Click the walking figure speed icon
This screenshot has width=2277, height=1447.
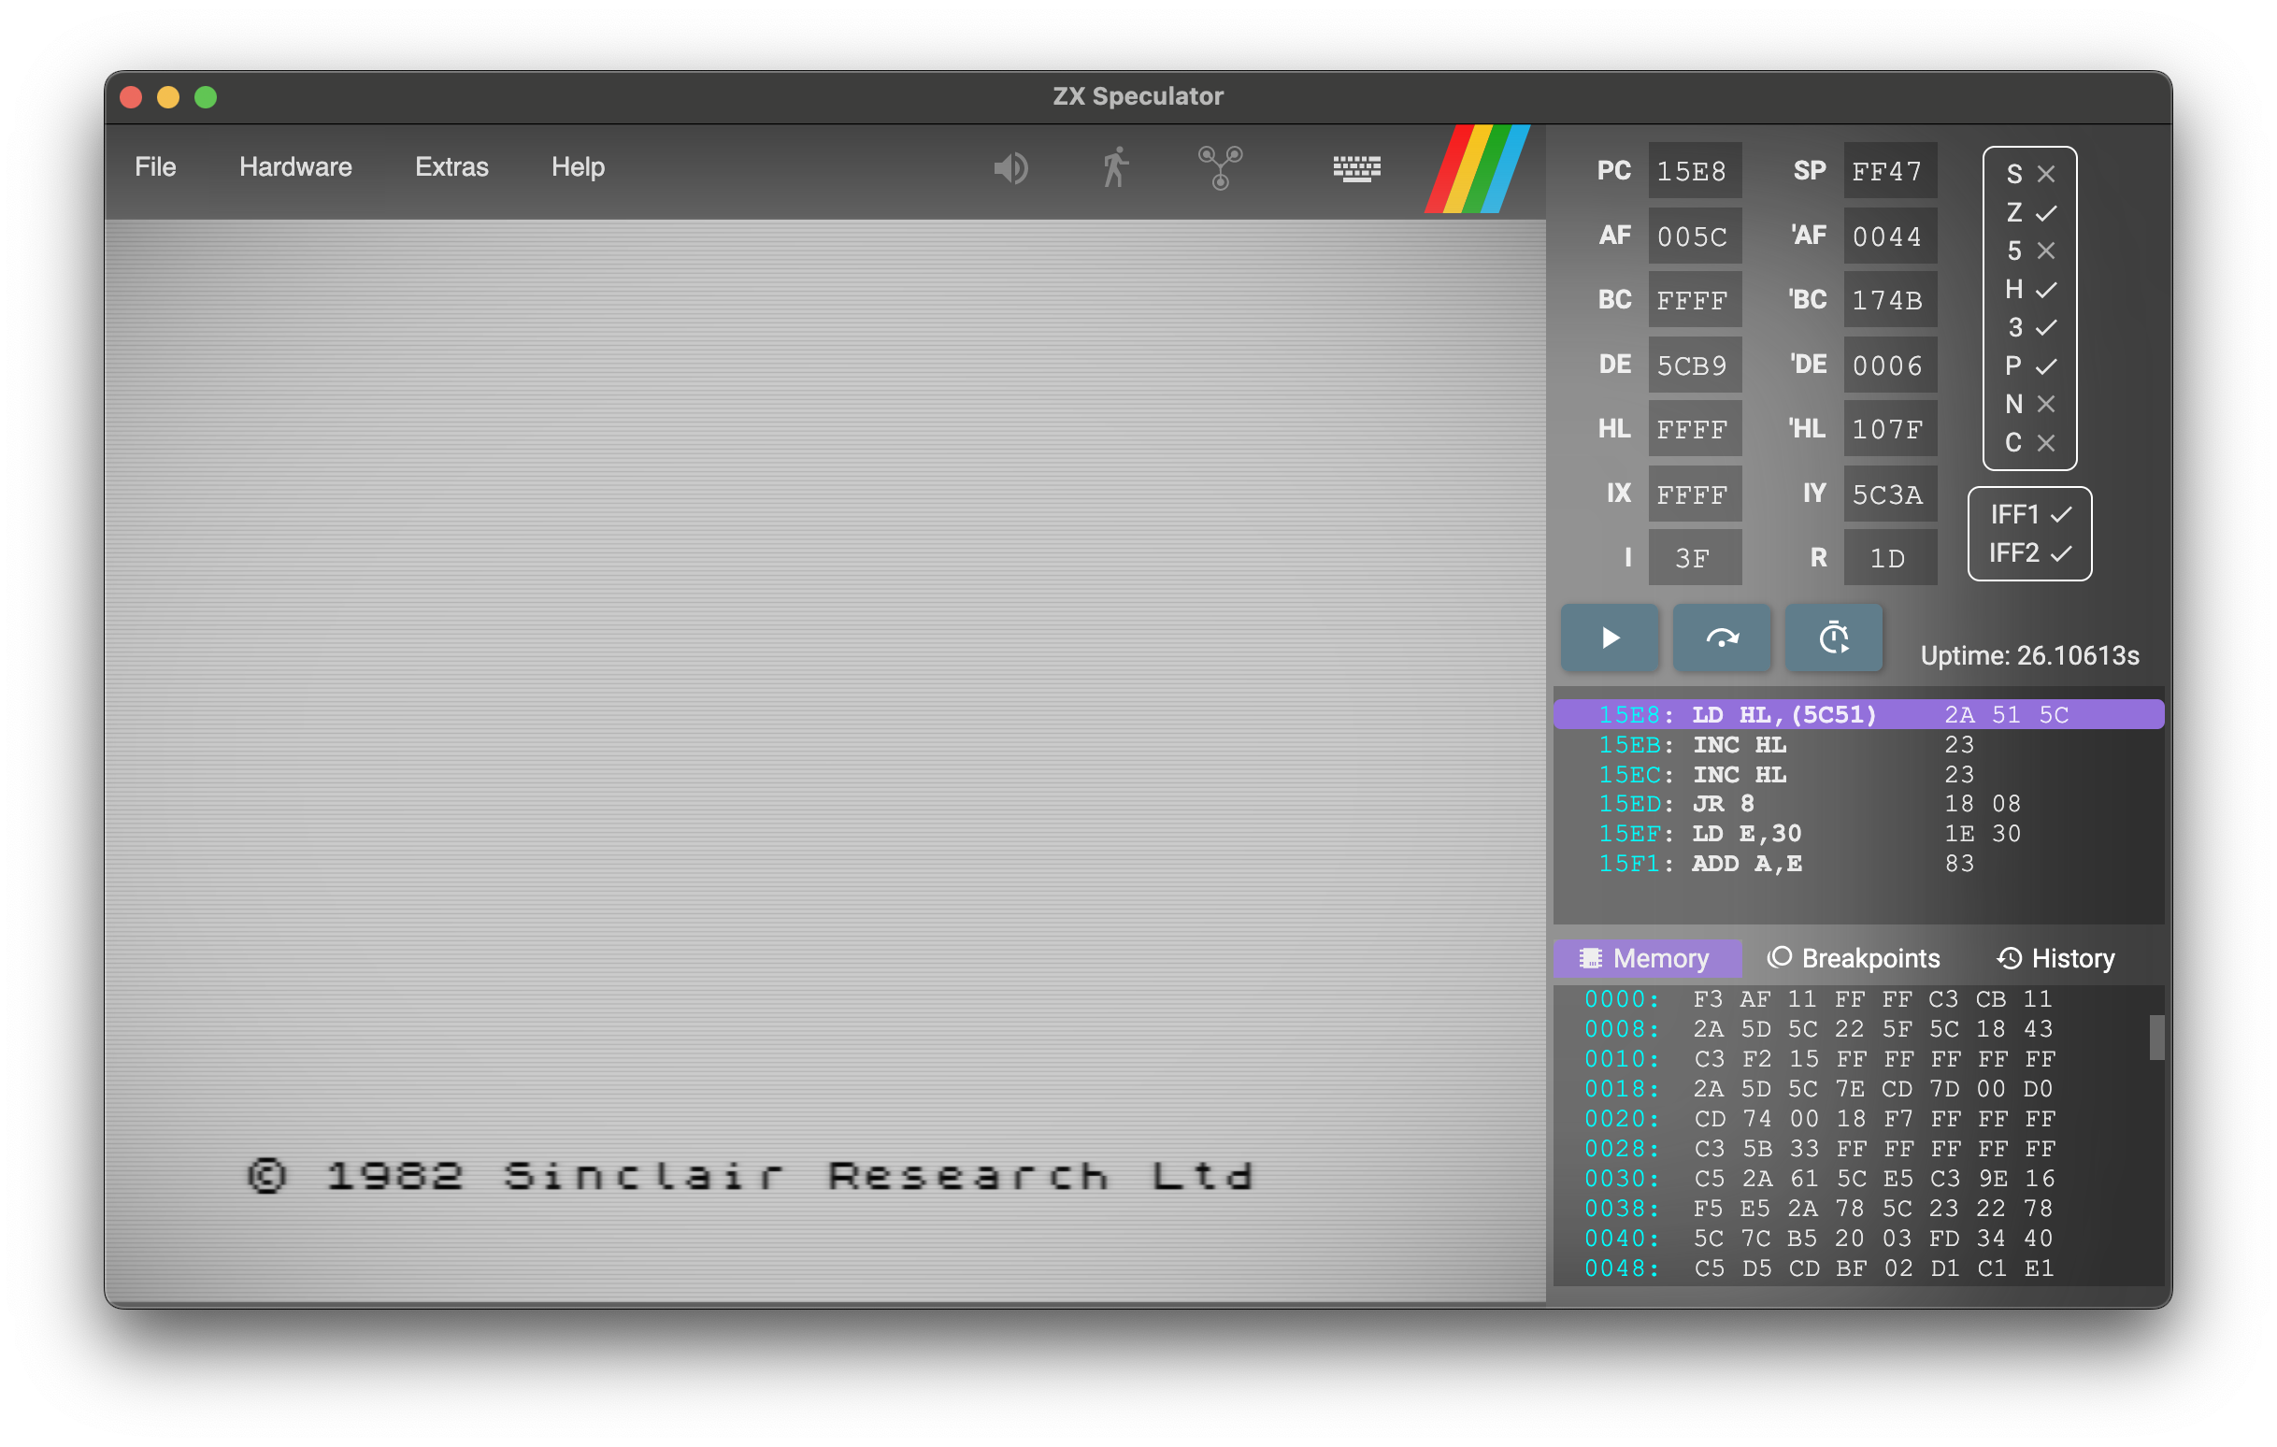pyautogui.click(x=1116, y=167)
